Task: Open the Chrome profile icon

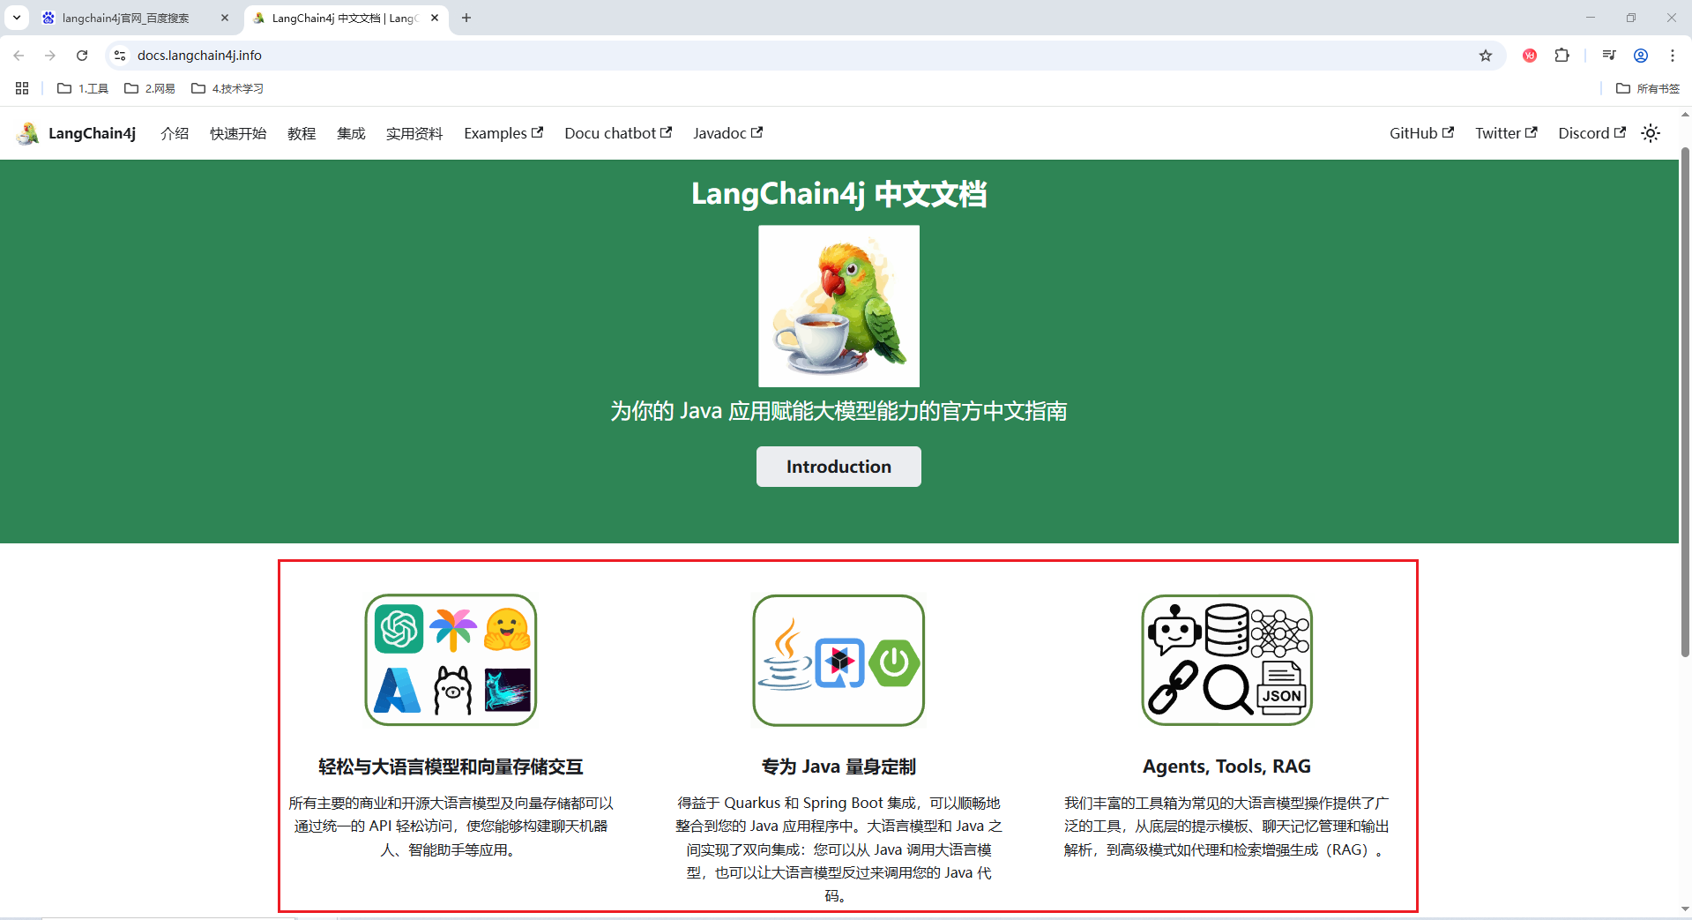Action: pos(1641,56)
